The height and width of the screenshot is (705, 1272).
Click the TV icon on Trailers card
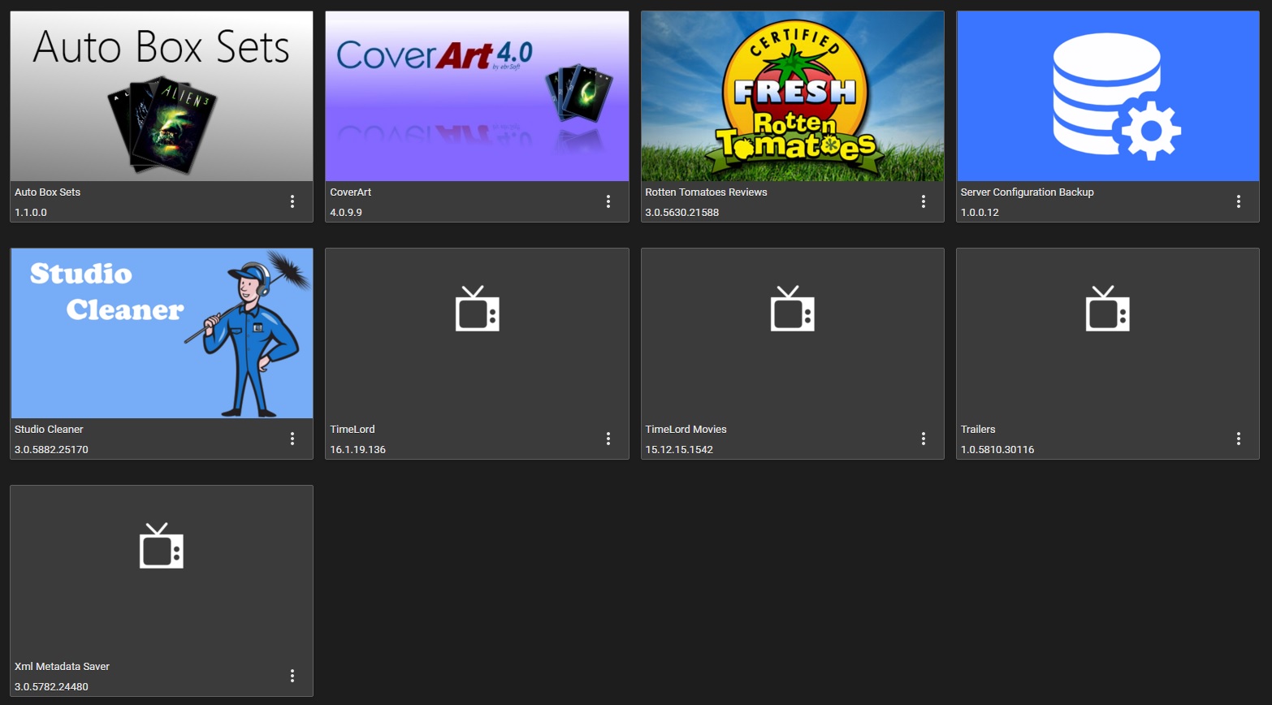point(1107,309)
